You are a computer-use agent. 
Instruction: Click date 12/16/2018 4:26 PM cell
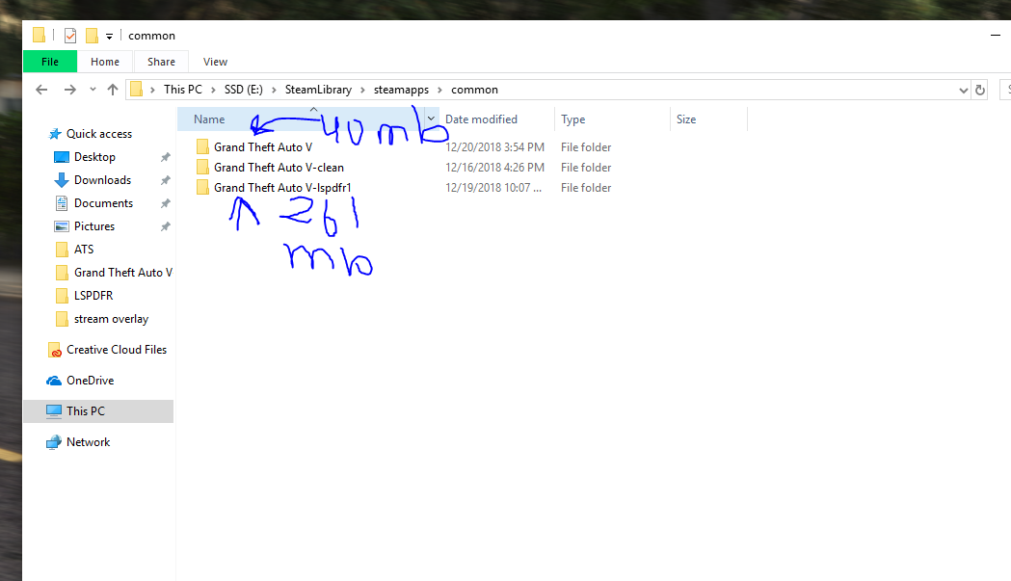(x=494, y=168)
